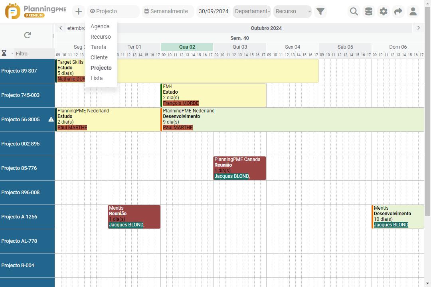Click the vertical scrollbar thumb

click(427, 111)
